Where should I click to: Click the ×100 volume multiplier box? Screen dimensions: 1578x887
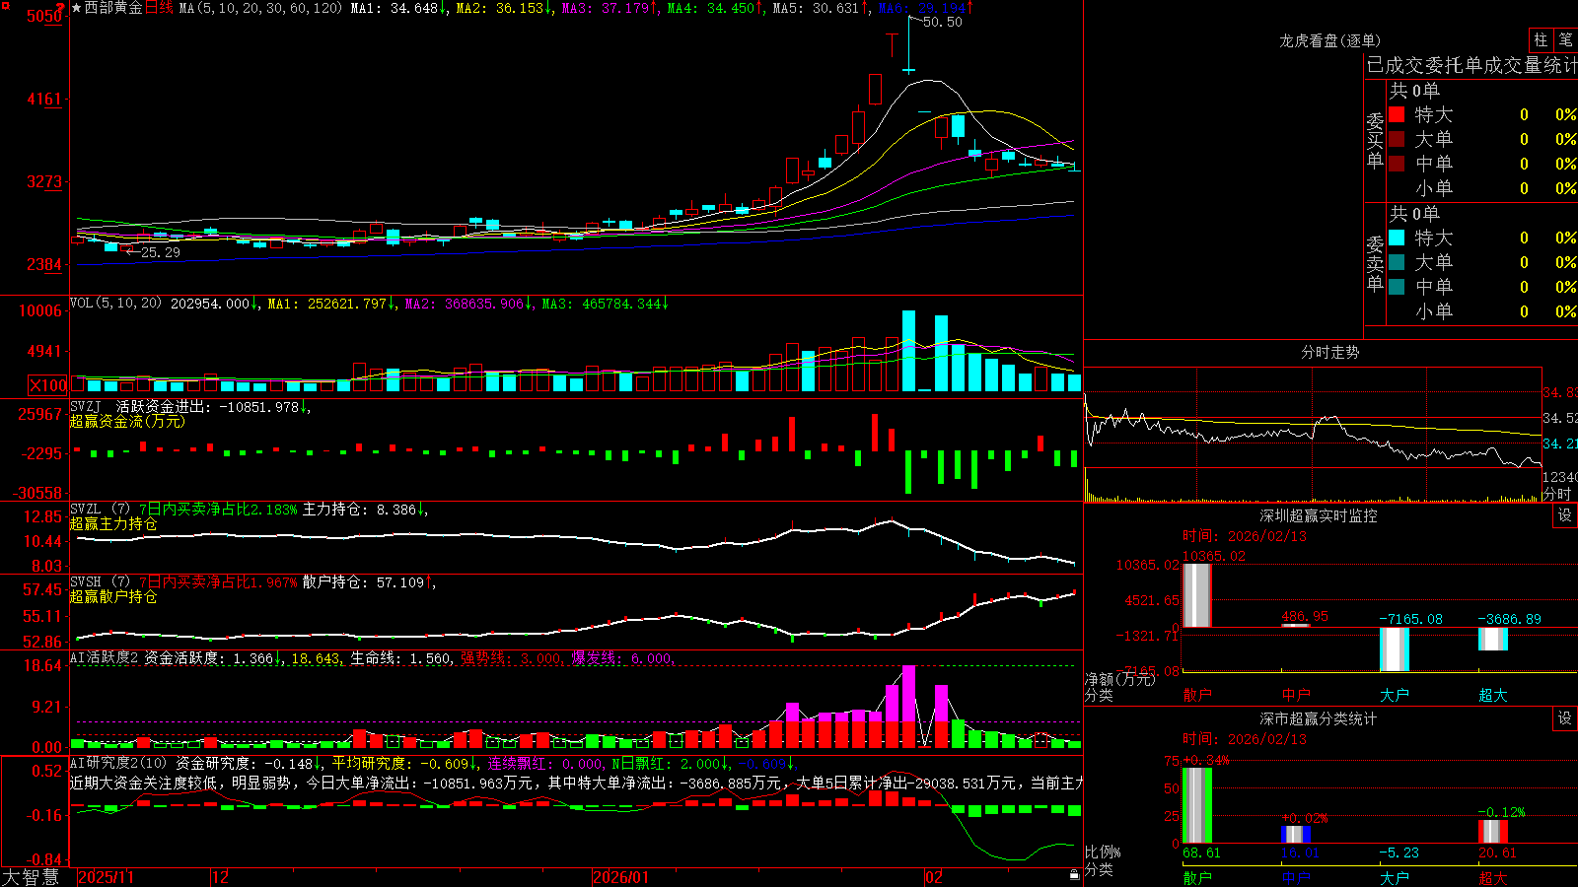[x=48, y=385]
